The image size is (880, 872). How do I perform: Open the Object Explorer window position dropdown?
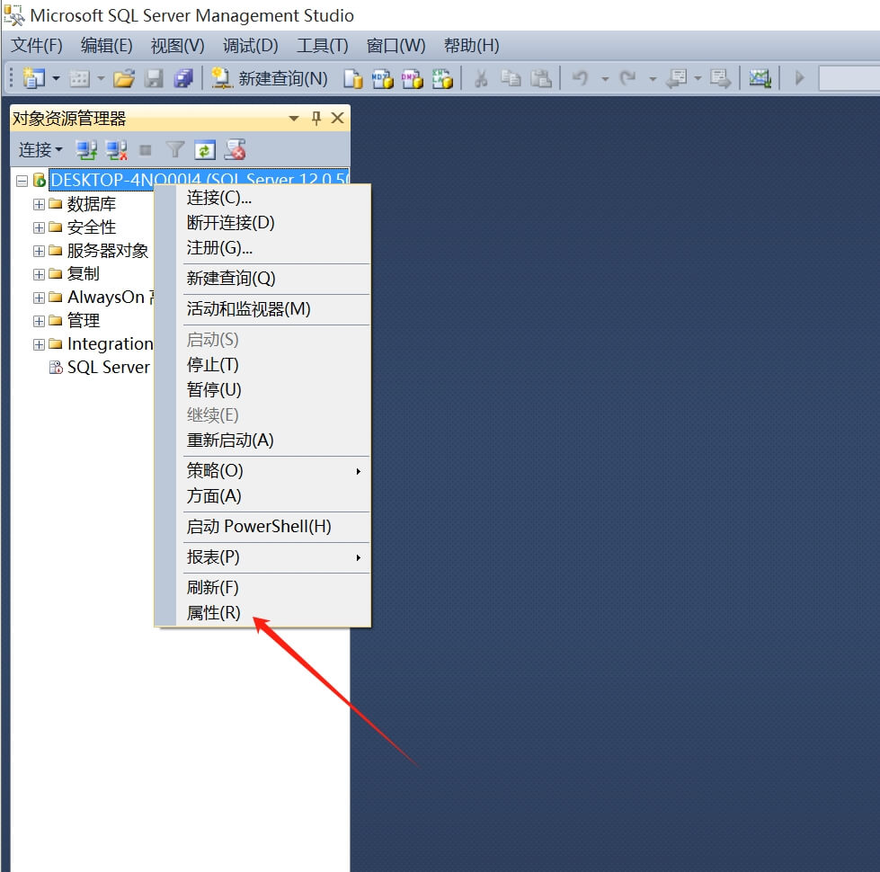coord(294,119)
